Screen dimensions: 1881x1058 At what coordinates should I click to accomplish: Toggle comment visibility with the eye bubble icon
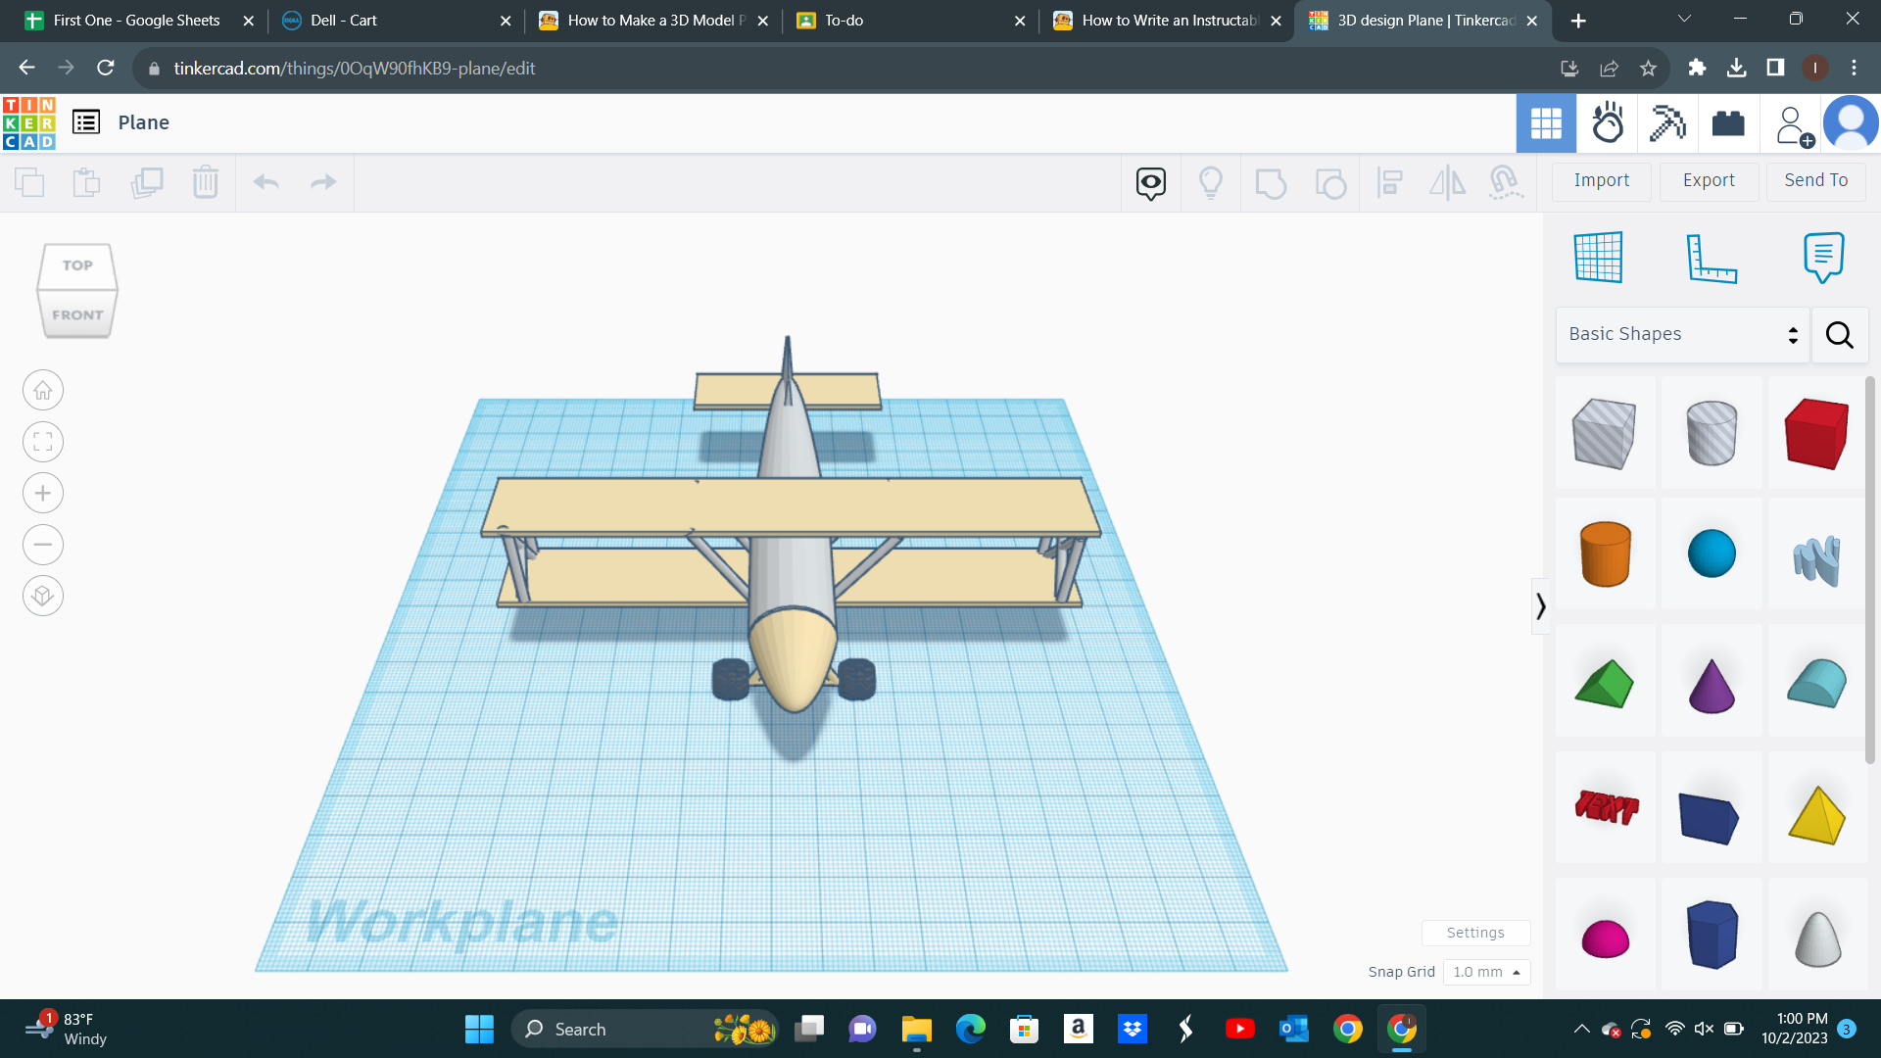tap(1151, 182)
